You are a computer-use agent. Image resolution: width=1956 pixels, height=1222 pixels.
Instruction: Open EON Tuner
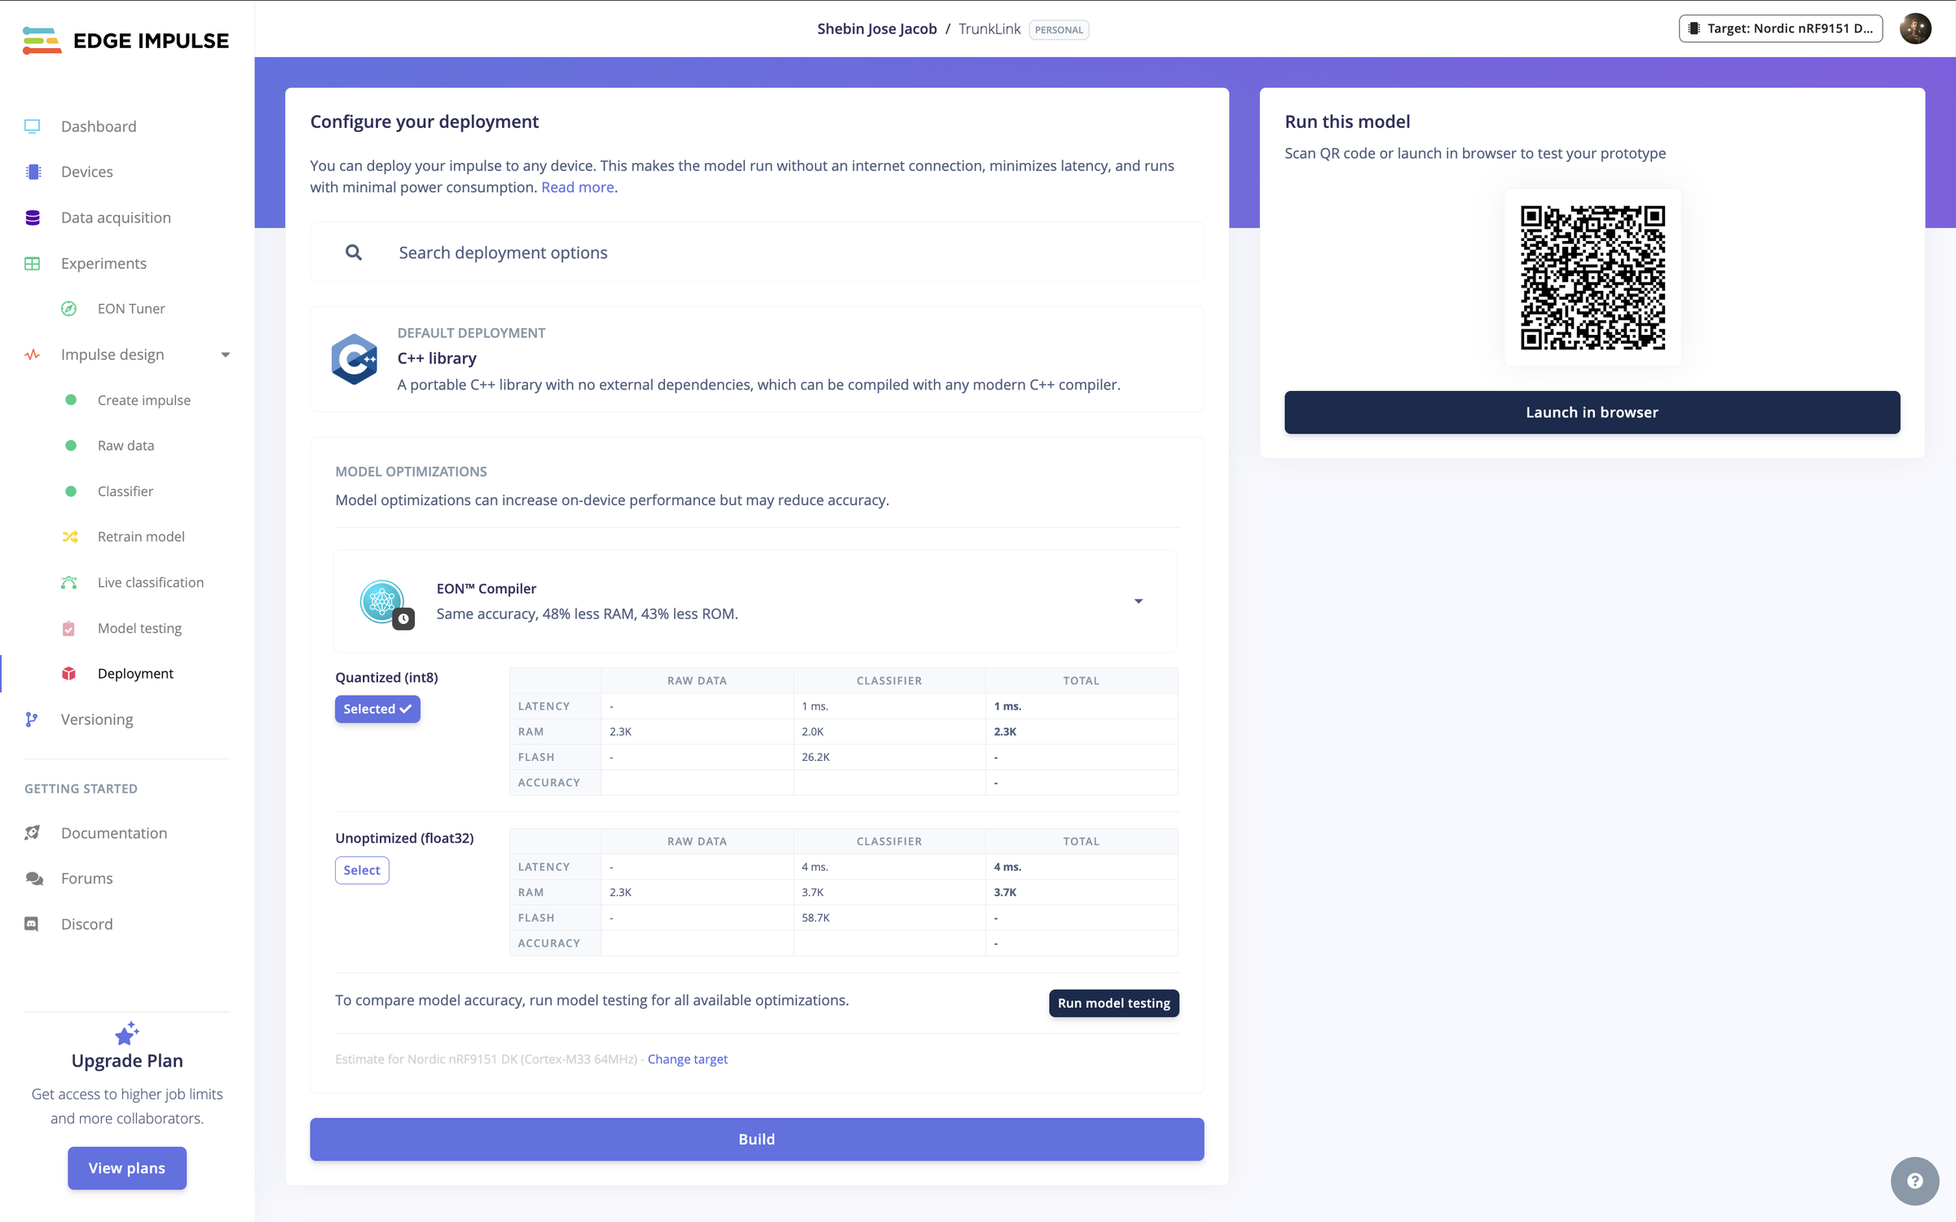pyautogui.click(x=131, y=309)
